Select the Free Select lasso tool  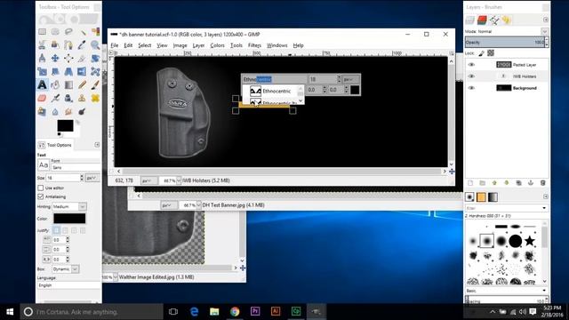pos(68,32)
